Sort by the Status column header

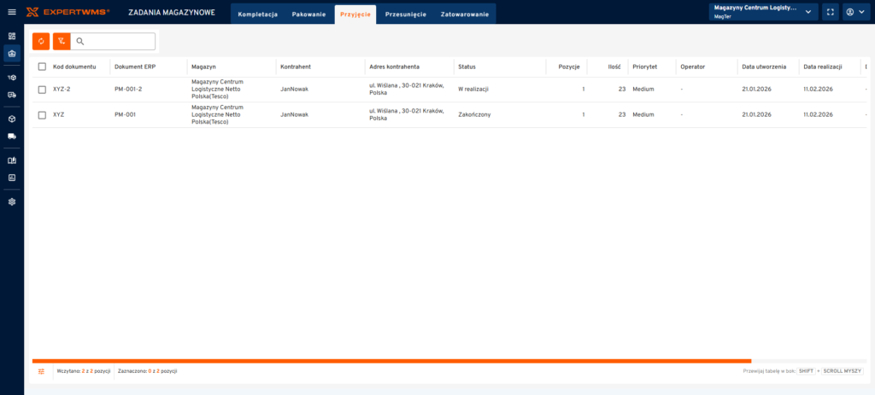[x=467, y=67]
